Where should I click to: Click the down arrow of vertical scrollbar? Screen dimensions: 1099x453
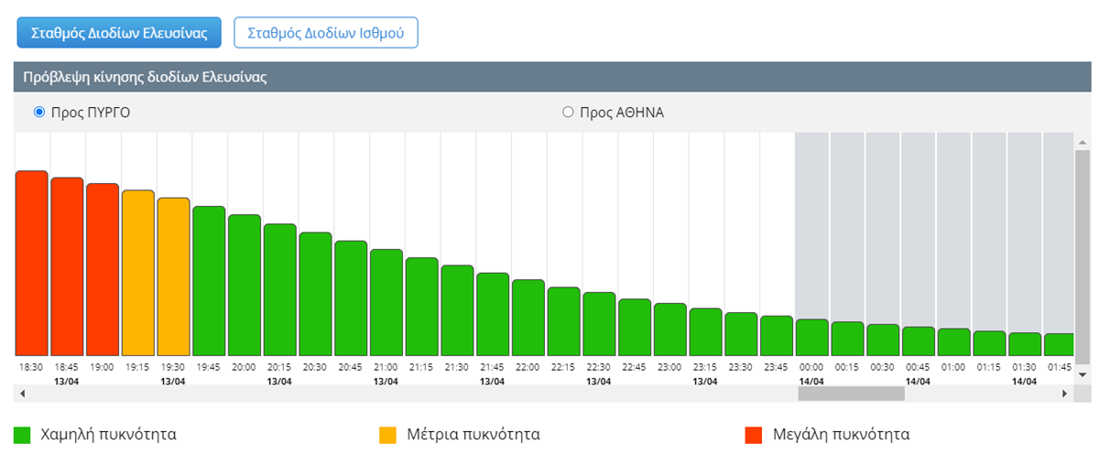click(x=1082, y=374)
